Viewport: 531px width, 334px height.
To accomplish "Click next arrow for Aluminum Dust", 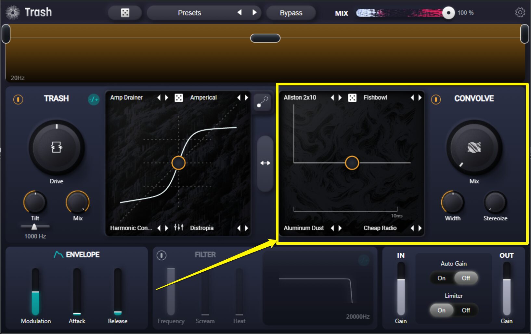I will pos(340,228).
